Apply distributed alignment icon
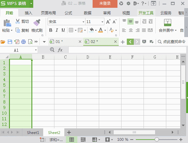The width and height of the screenshot is (188, 143). (150, 30)
